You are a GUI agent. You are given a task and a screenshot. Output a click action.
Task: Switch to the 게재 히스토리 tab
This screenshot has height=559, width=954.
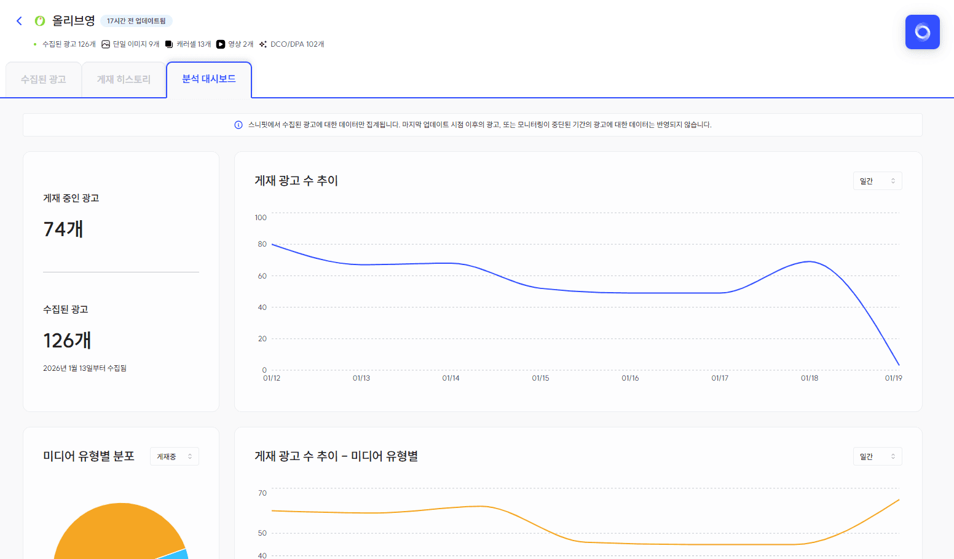pos(124,79)
